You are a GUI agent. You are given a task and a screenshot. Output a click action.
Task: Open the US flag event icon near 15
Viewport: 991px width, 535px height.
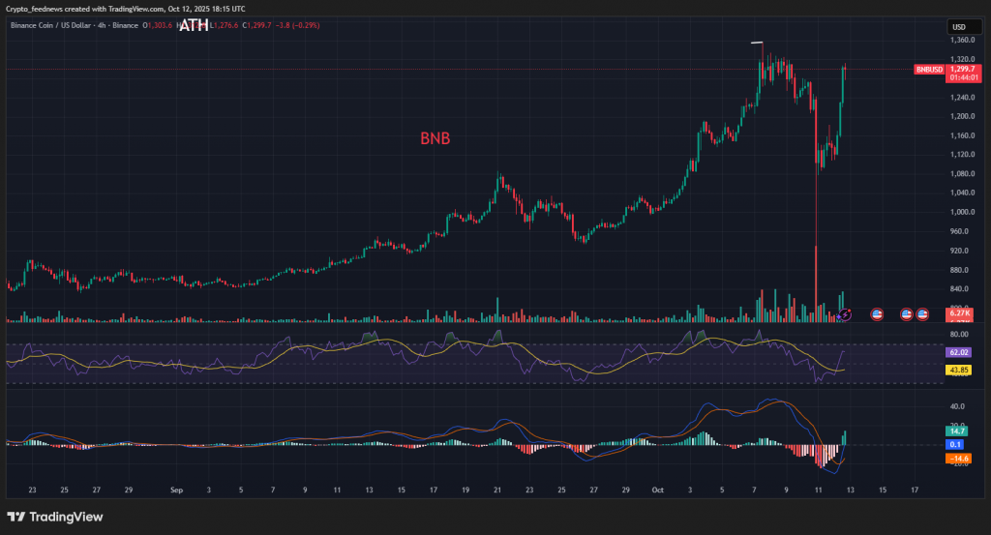pos(877,313)
